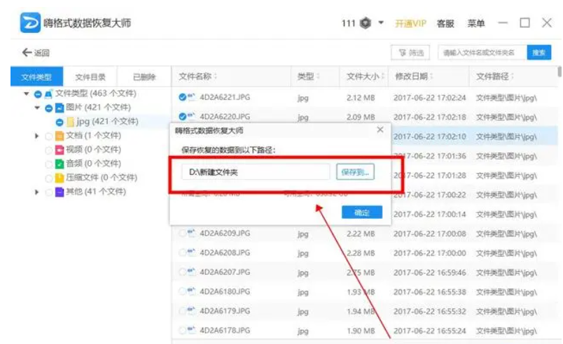Open the account dropdown arrow beside 111

point(382,23)
